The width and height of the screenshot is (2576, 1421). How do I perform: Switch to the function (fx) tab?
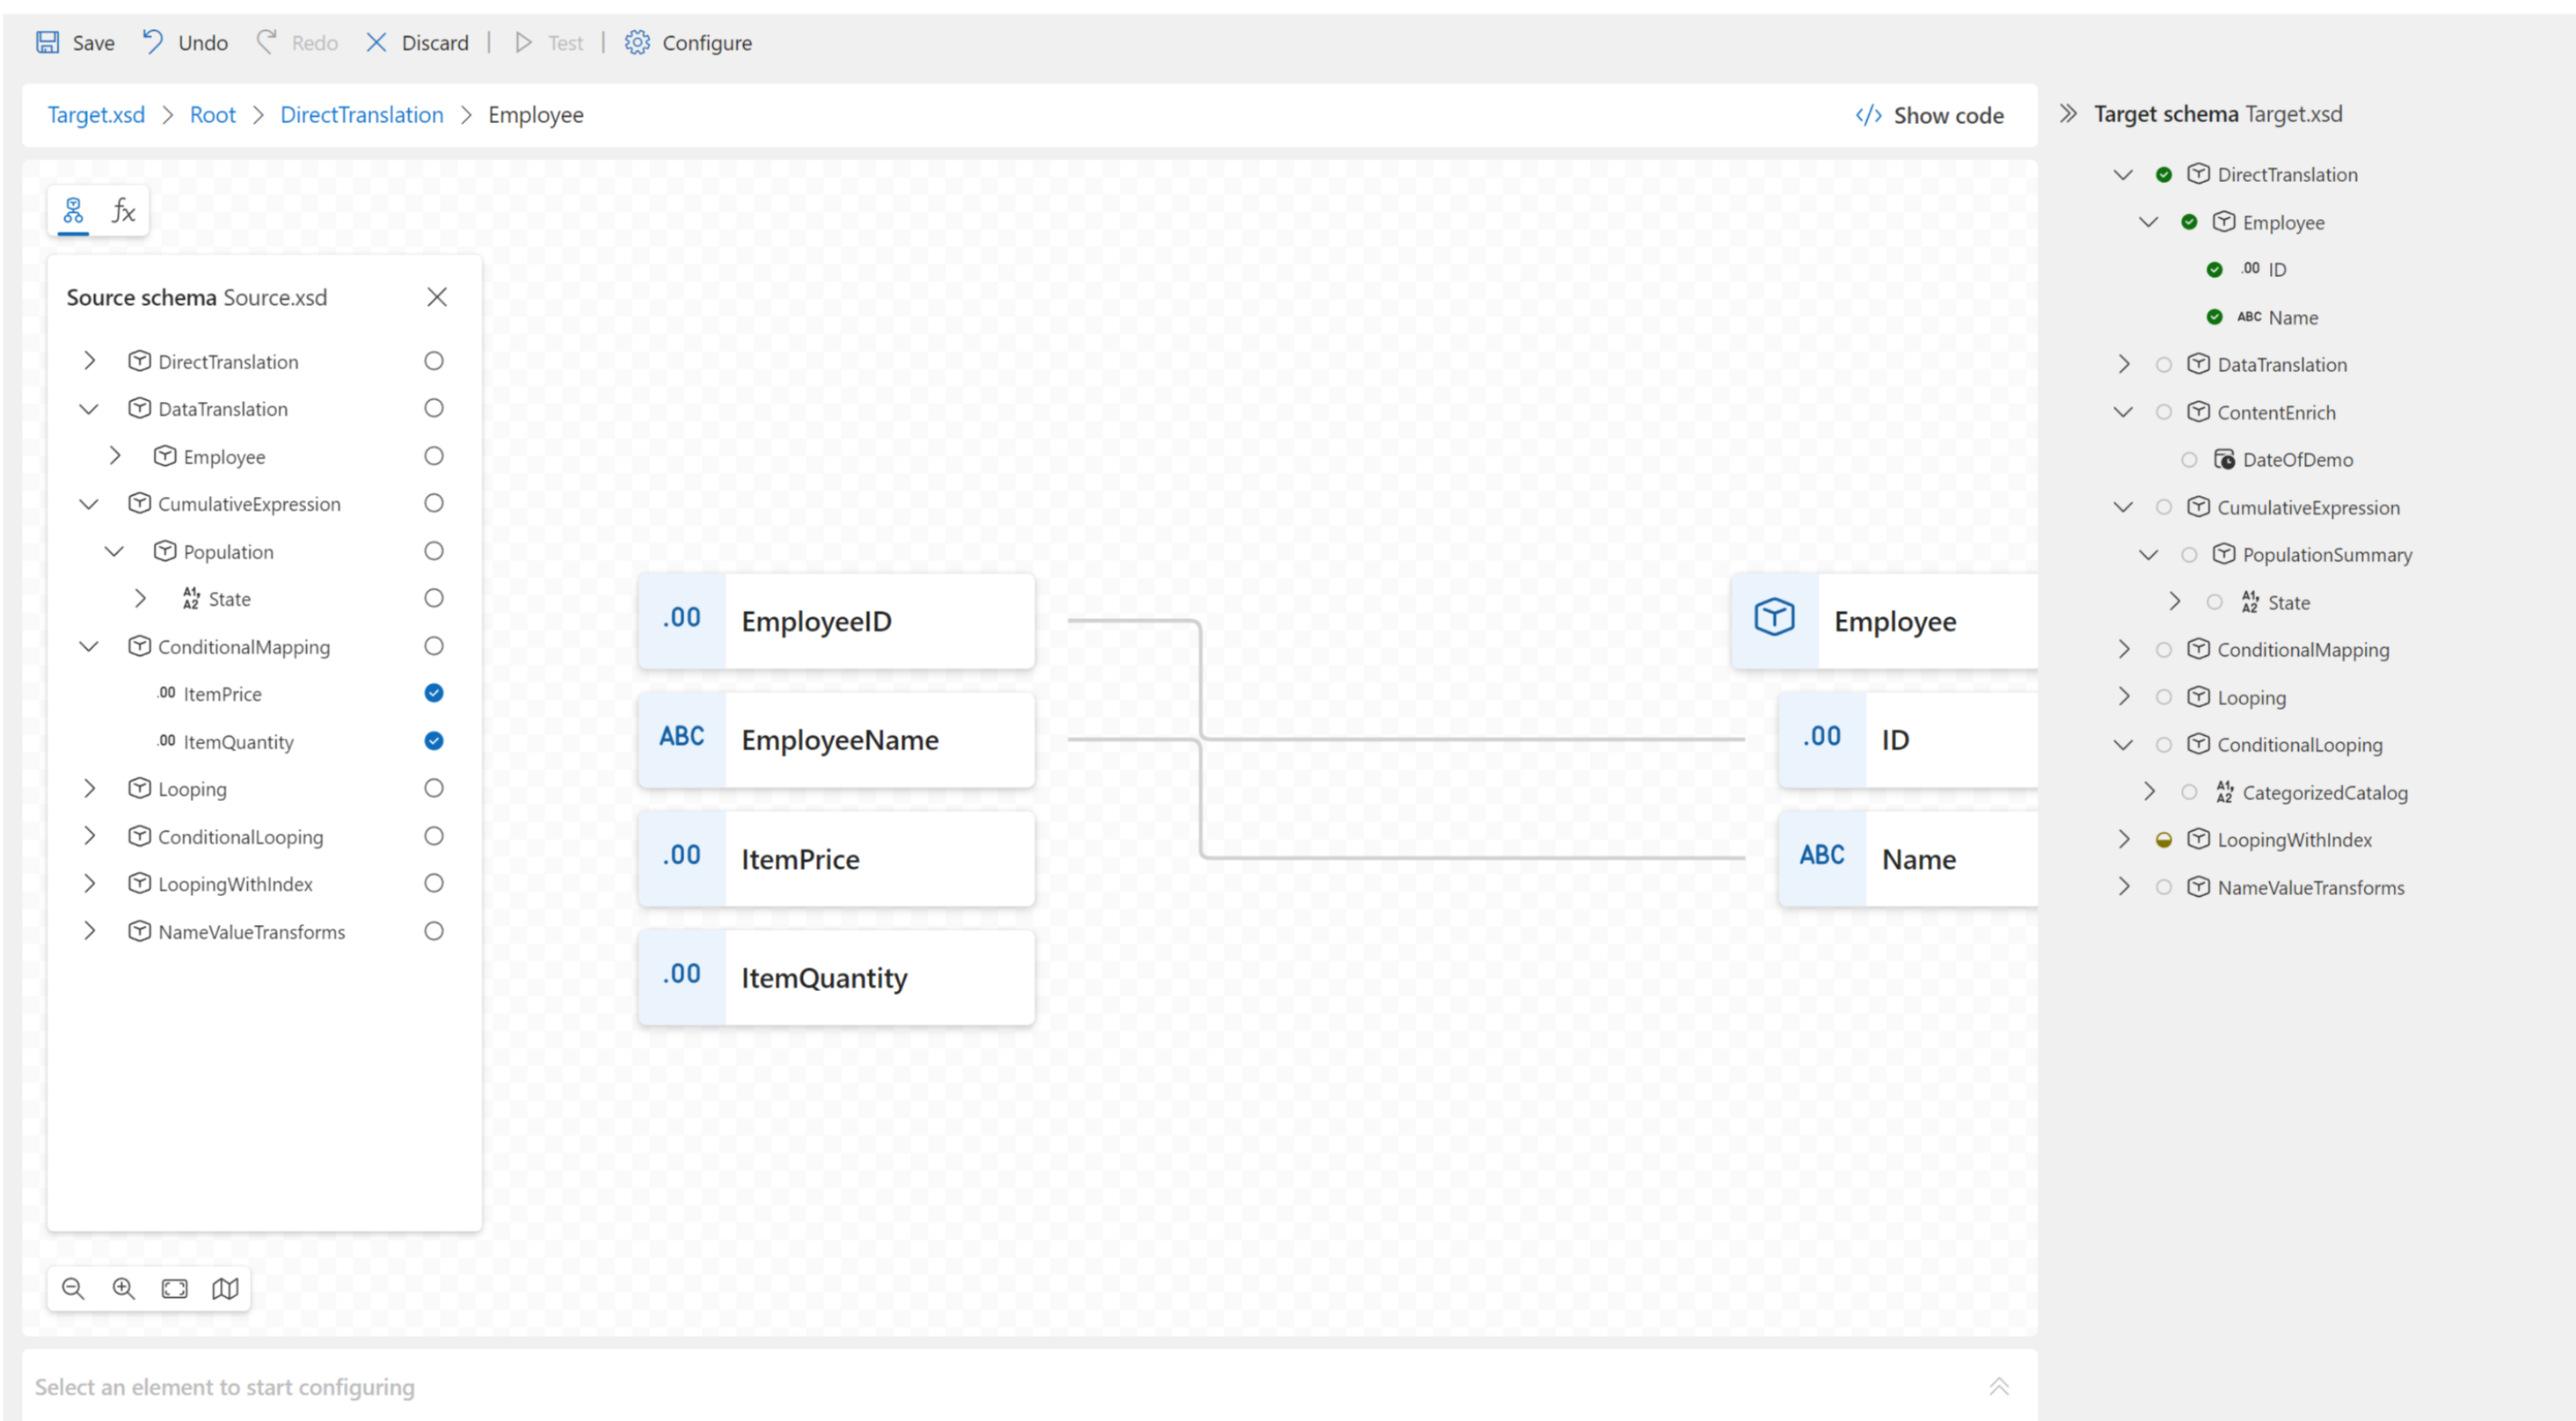click(x=123, y=211)
